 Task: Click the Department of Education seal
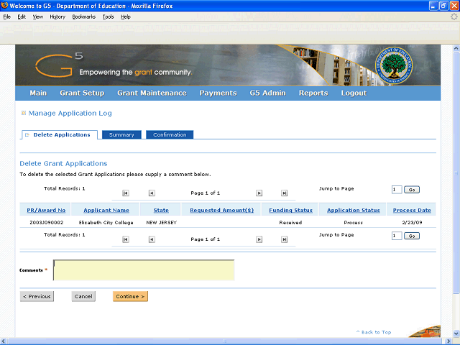point(394,65)
